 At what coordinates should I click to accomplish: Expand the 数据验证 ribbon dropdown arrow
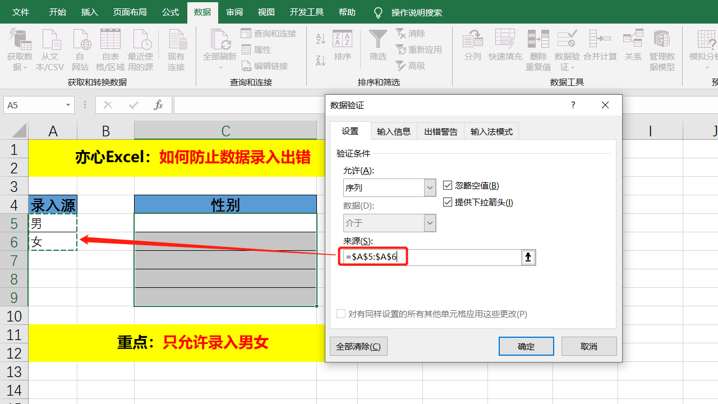pos(573,68)
